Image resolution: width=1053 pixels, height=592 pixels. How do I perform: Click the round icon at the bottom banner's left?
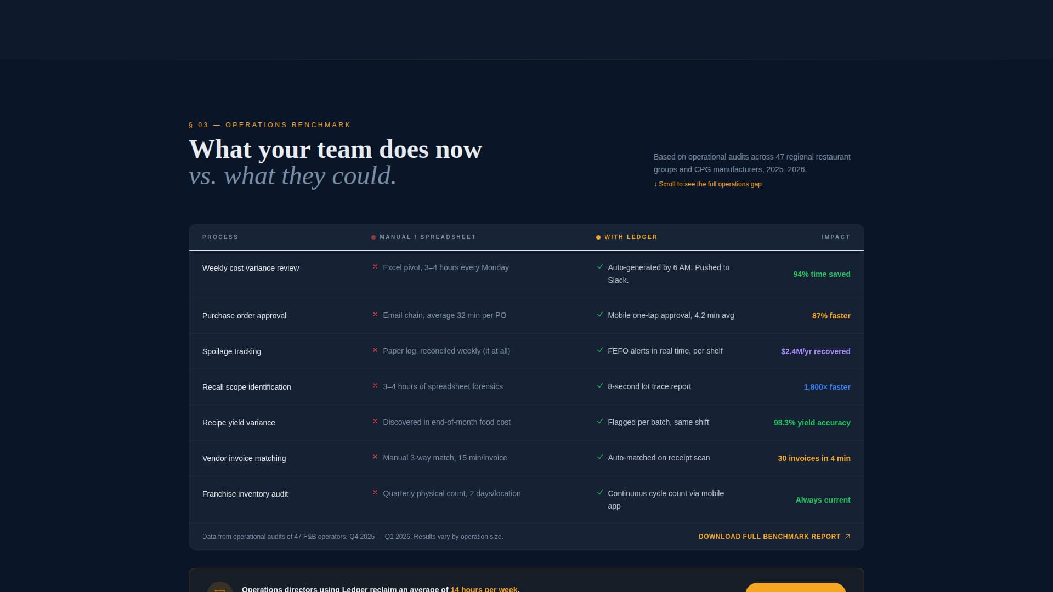pos(220,588)
